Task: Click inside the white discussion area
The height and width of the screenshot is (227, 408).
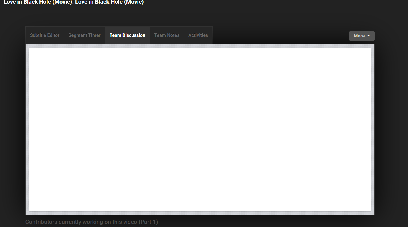Action: point(200,129)
